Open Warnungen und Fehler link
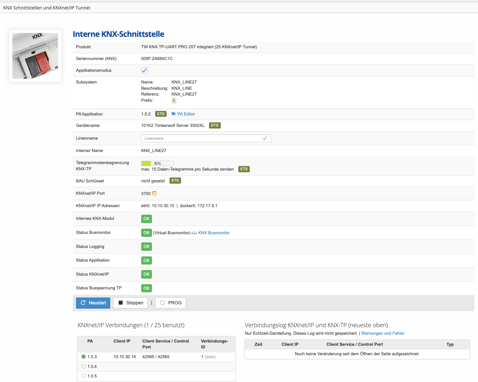 [x=383, y=333]
